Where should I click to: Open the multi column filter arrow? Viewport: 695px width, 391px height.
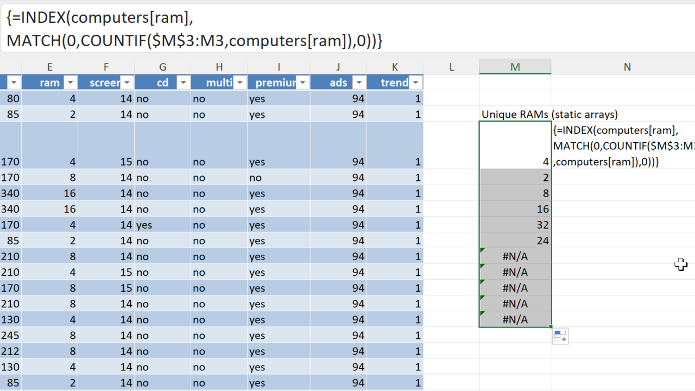pyautogui.click(x=240, y=83)
